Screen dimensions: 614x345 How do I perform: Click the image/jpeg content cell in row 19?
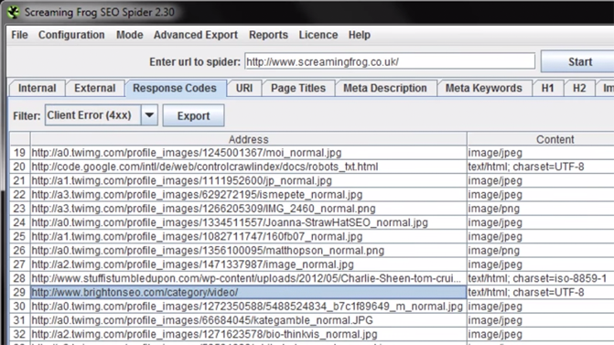541,153
